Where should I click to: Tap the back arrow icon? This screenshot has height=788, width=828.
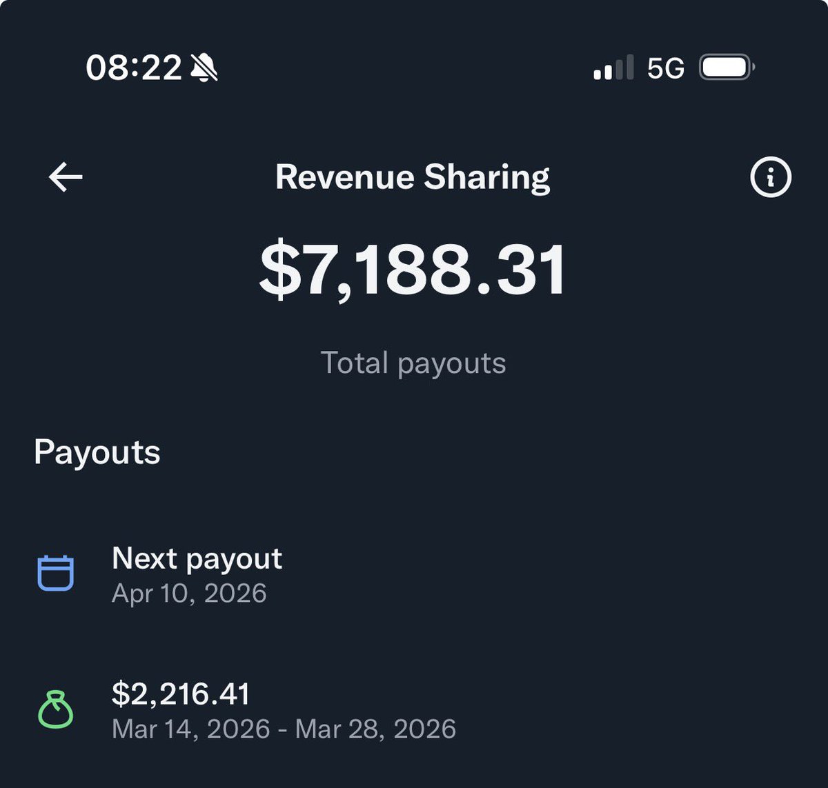[66, 177]
